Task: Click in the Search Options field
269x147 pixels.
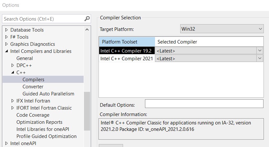Action: point(42,19)
